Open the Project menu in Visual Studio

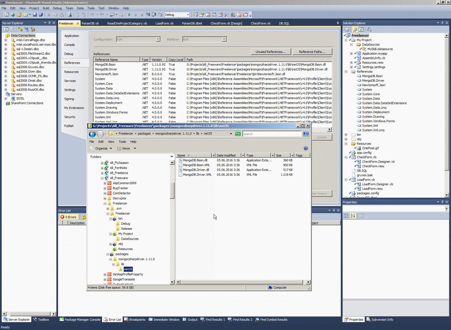[34, 8]
